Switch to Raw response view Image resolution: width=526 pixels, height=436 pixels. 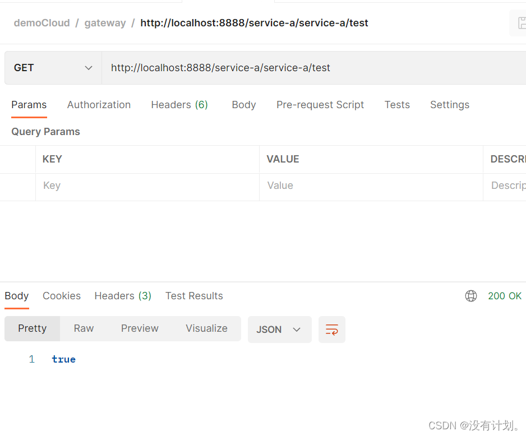coord(84,328)
